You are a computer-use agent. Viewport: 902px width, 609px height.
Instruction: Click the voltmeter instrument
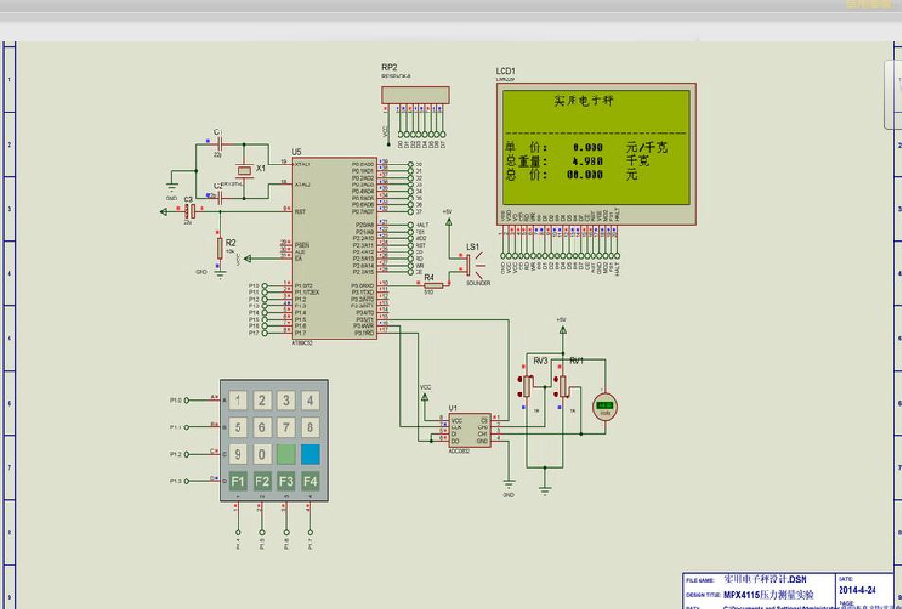pos(604,406)
